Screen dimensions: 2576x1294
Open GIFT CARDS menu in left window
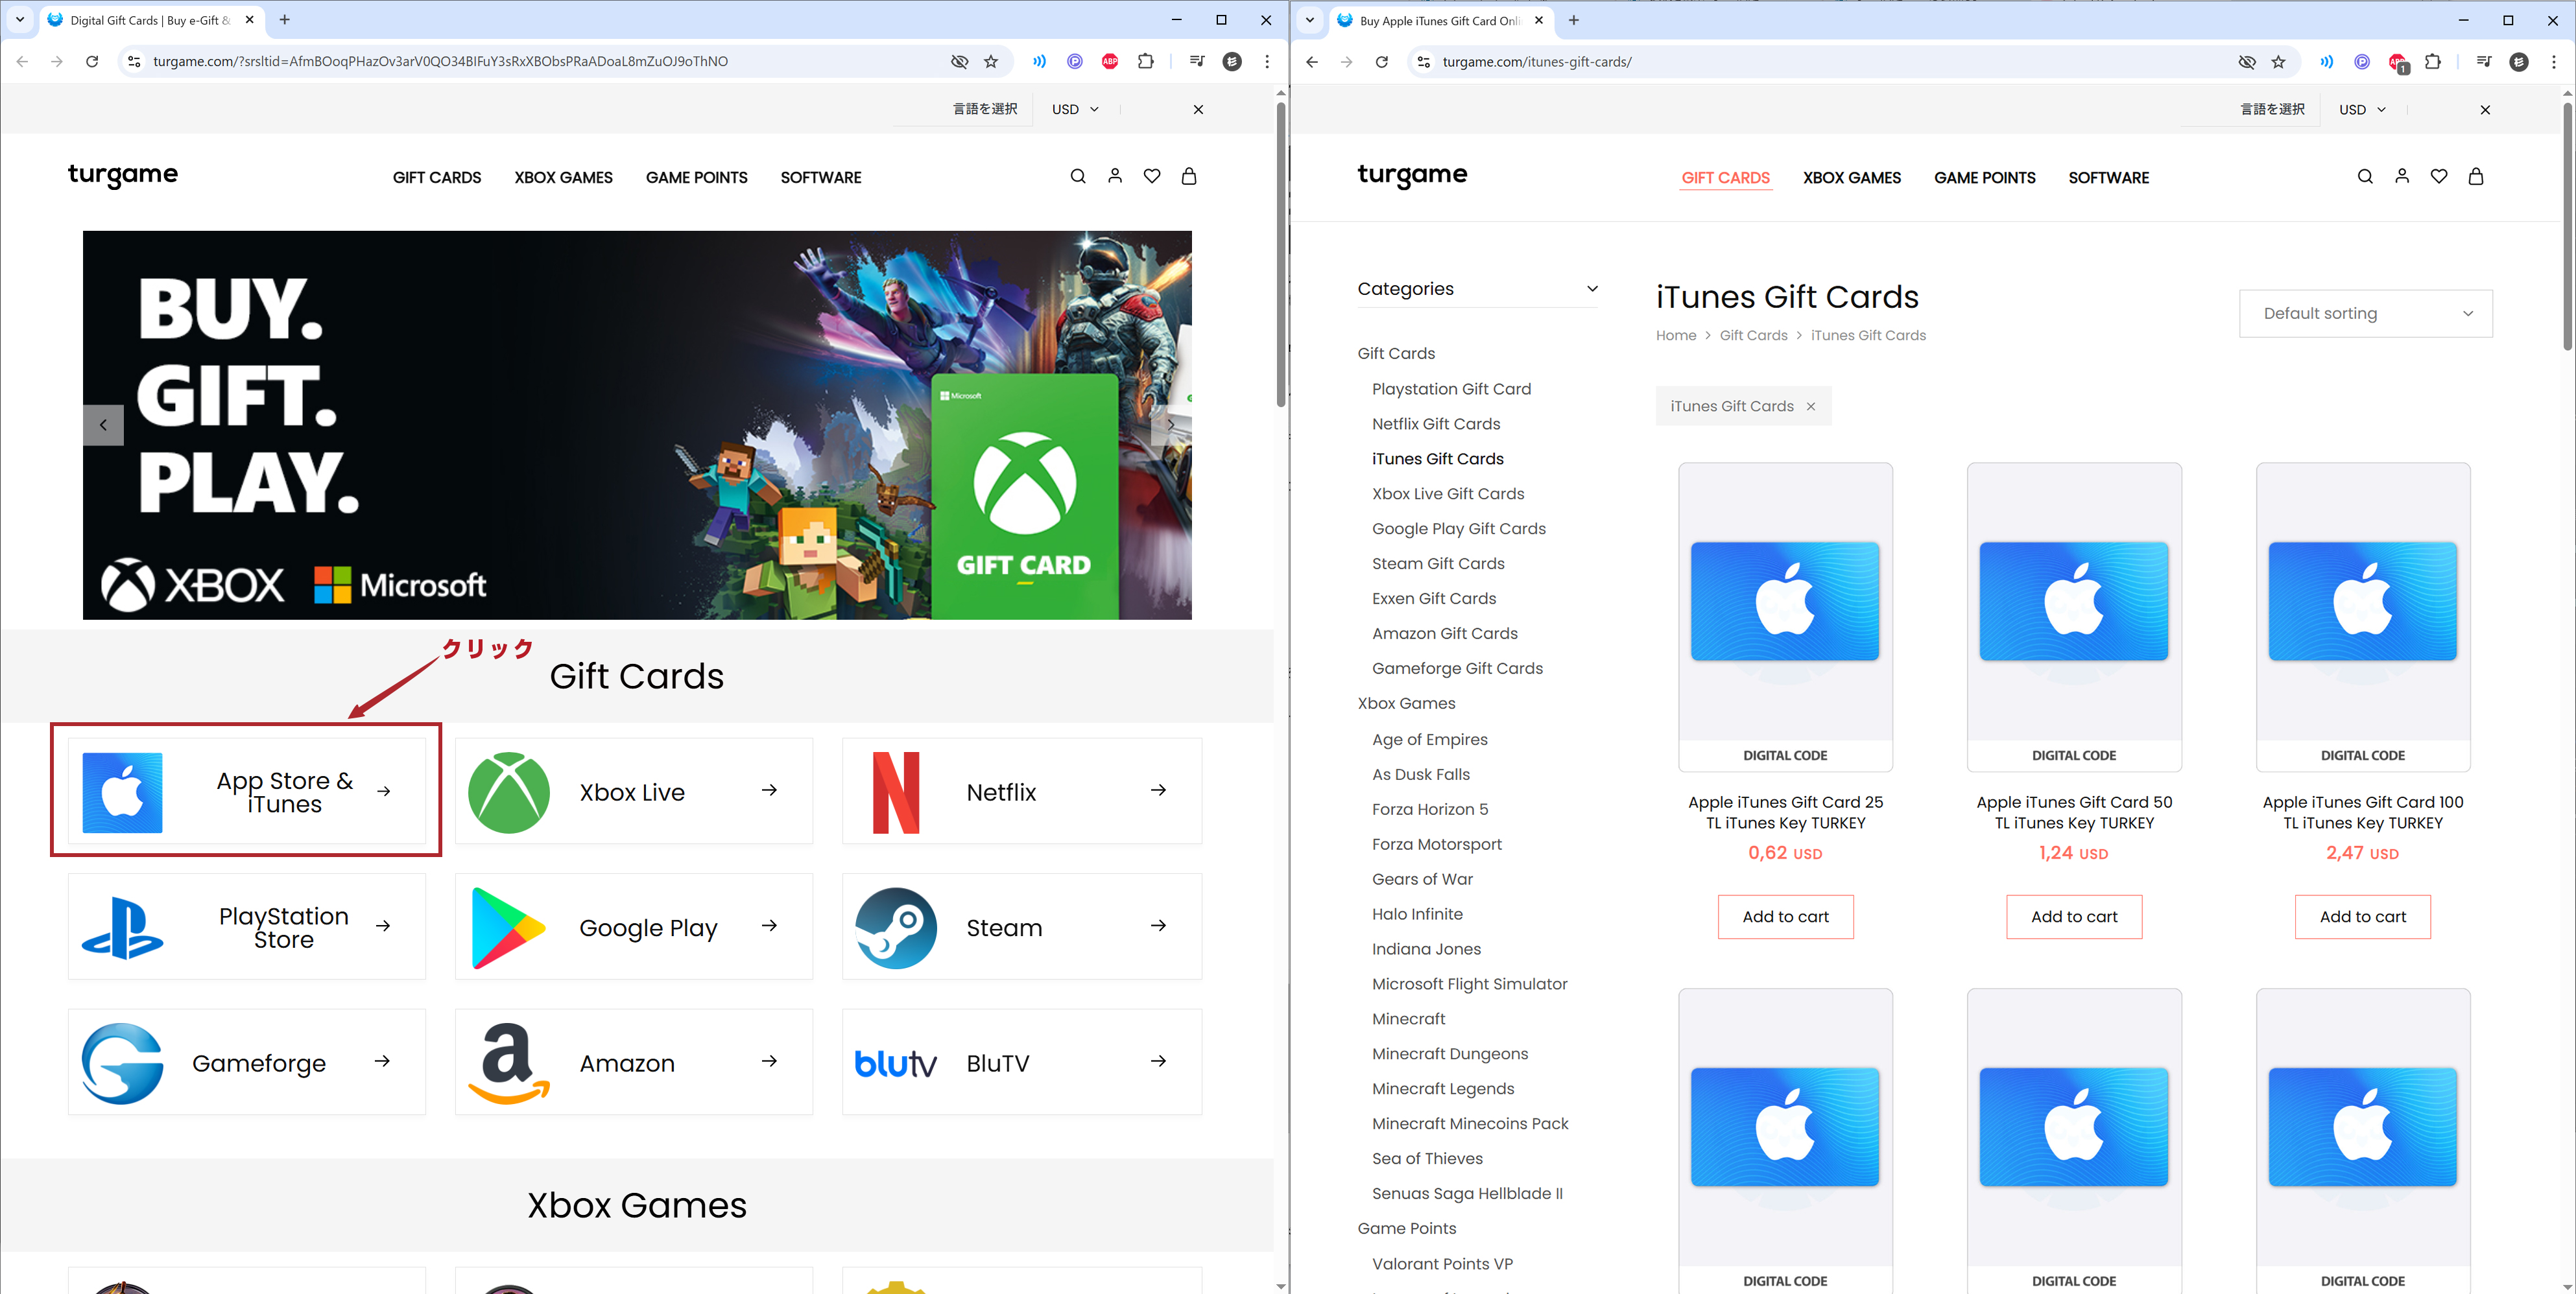coord(437,177)
